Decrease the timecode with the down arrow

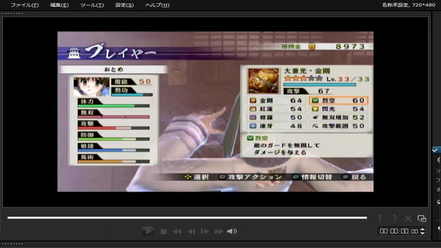(423, 233)
